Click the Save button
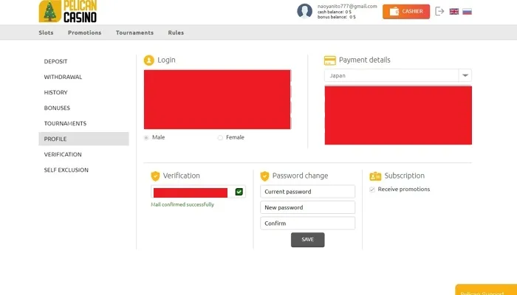Viewport: 517px width, 295px height. coord(307,240)
